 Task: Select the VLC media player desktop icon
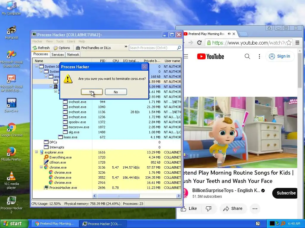[x=12, y=180]
